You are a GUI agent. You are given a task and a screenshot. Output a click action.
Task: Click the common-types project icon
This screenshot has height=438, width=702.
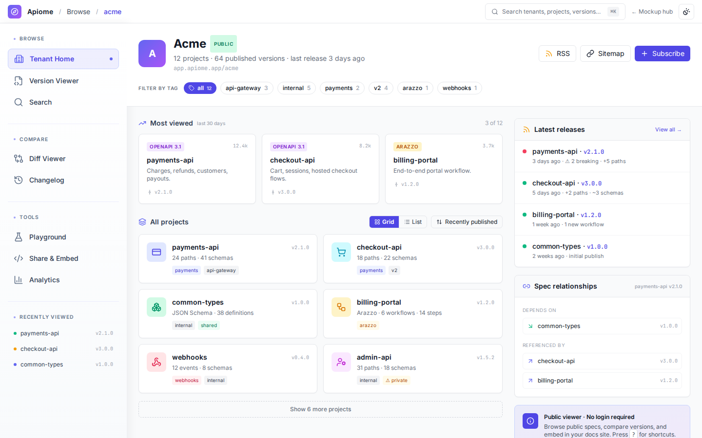coord(156,307)
